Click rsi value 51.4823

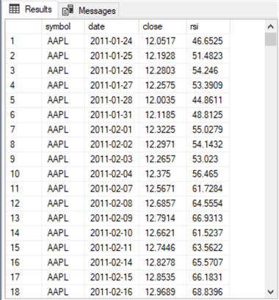(208, 56)
